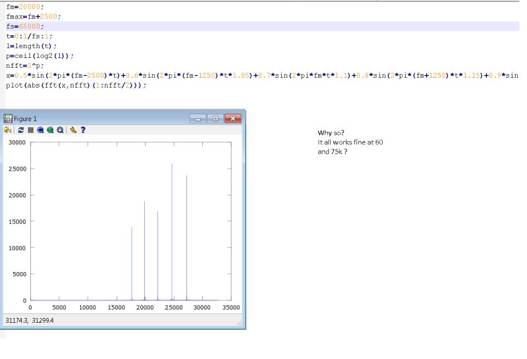Click y-axis label 10000

(x=17, y=248)
